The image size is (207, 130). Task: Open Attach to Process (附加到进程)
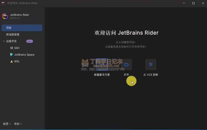click(13, 34)
